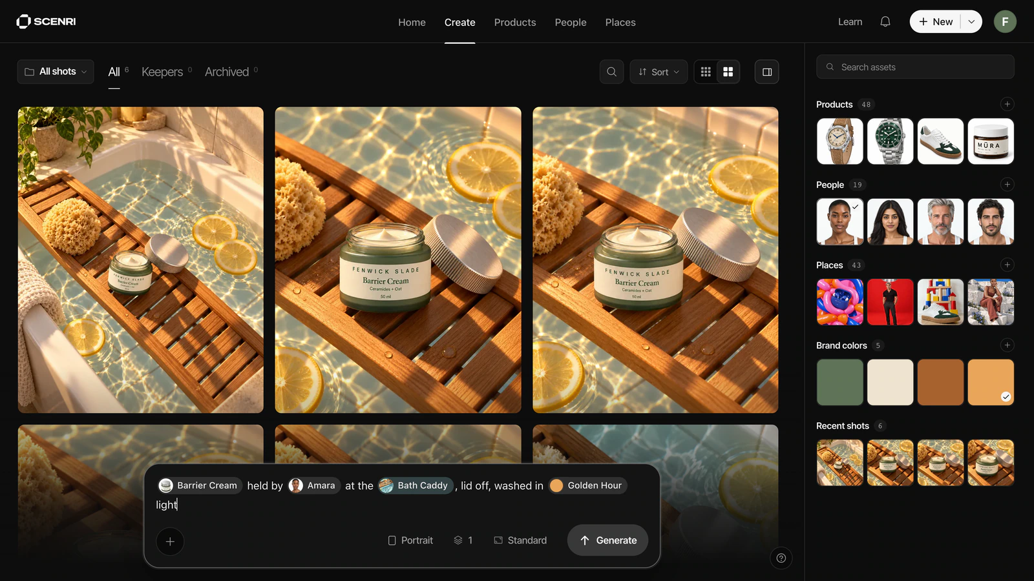Image resolution: width=1034 pixels, height=581 pixels.
Task: Click the Bath Caddy prompt chip
Action: click(x=416, y=485)
